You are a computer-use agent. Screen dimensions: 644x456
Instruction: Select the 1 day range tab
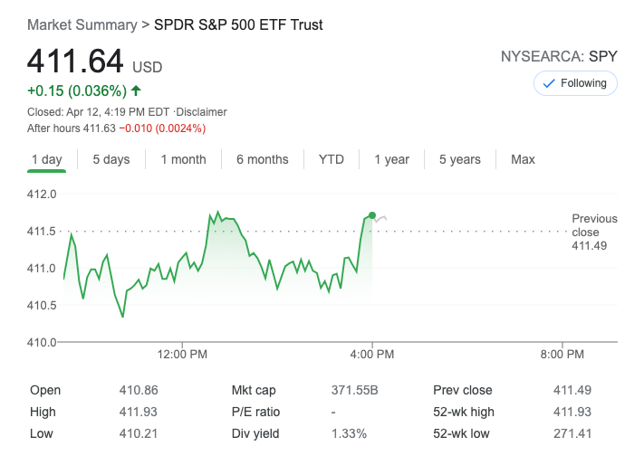pyautogui.click(x=46, y=159)
